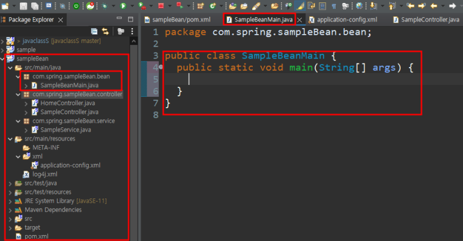Open Package Explorer View Menu three dots

coord(132,31)
